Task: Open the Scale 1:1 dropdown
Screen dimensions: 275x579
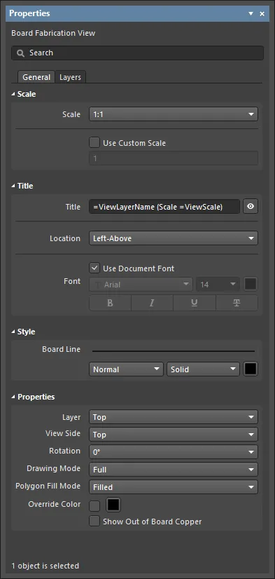Action: click(174, 114)
